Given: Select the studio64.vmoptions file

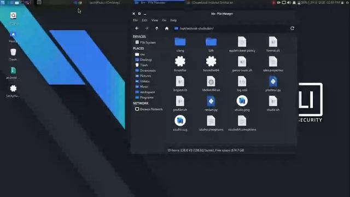Looking at the screenshot, I should pyautogui.click(x=242, y=123).
